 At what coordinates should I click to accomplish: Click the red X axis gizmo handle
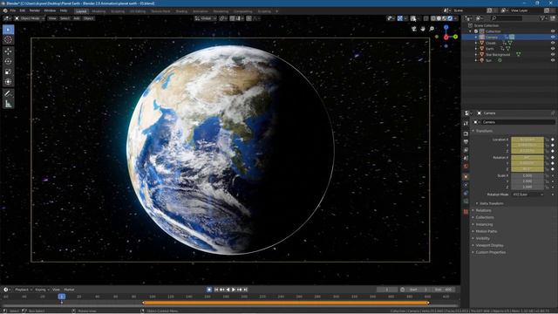(446, 38)
